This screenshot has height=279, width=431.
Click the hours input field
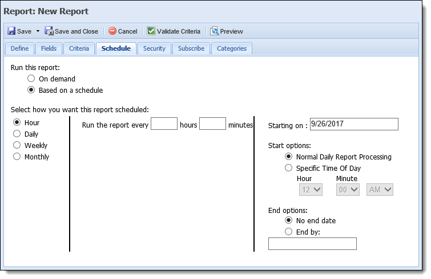point(164,124)
